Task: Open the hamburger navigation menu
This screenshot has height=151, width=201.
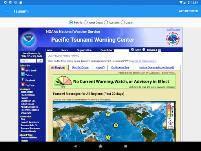Action: 7,11
